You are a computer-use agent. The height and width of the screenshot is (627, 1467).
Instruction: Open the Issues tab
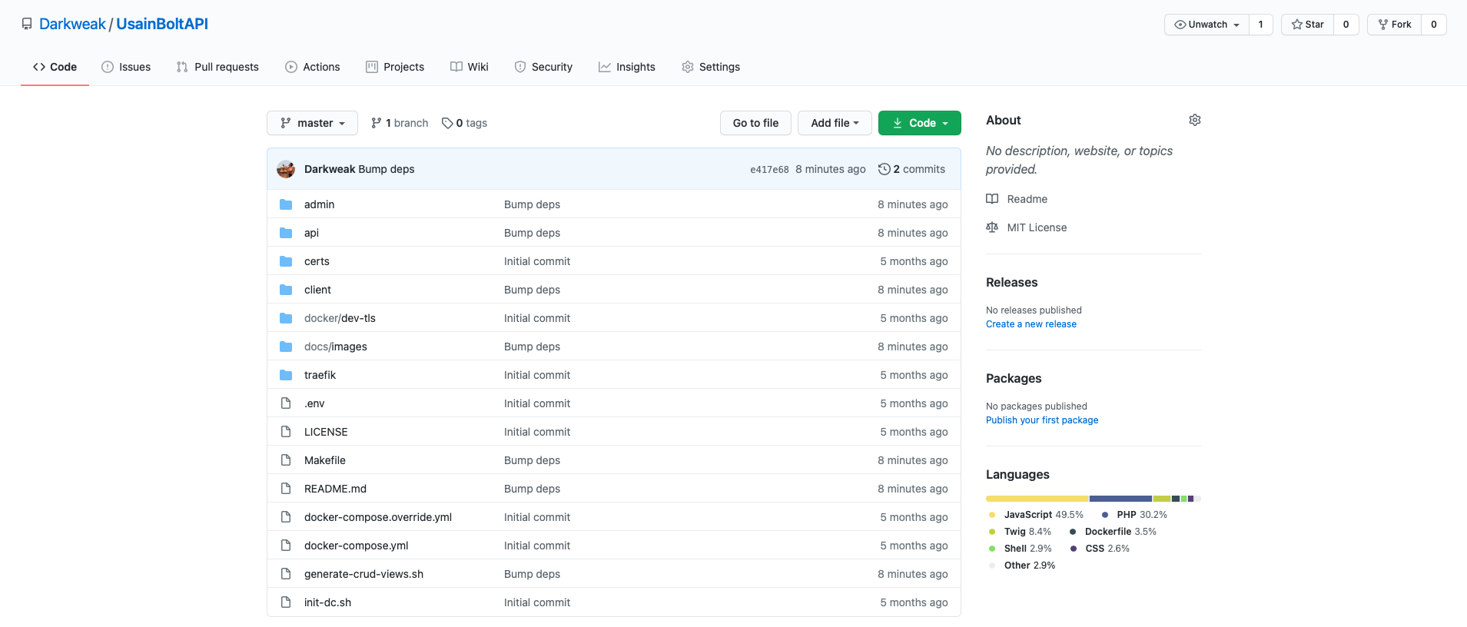pyautogui.click(x=126, y=67)
